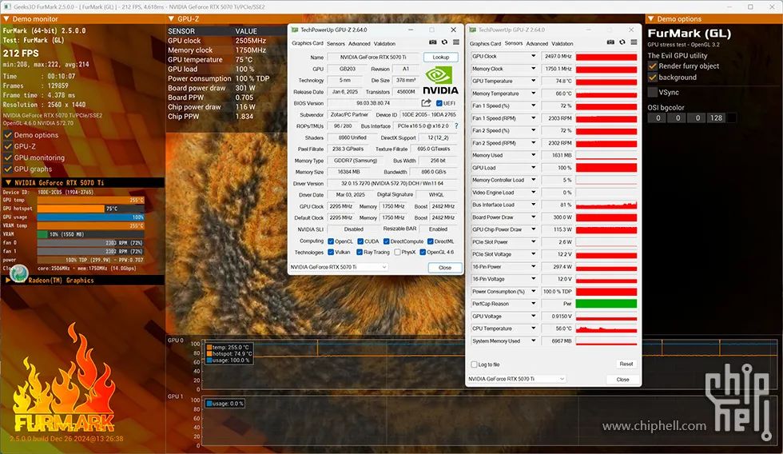Open Validation tab in right GPU-Z window
Viewport: 783px width, 454px height.
tap(562, 43)
